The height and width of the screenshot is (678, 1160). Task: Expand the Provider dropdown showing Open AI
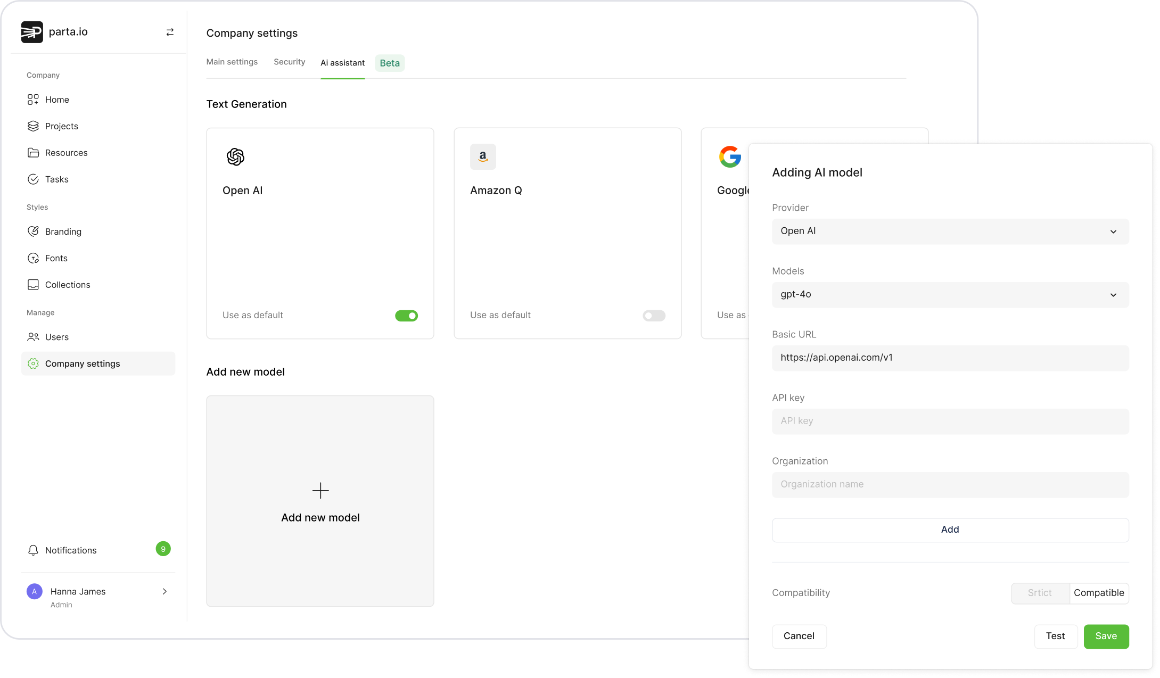pyautogui.click(x=950, y=231)
